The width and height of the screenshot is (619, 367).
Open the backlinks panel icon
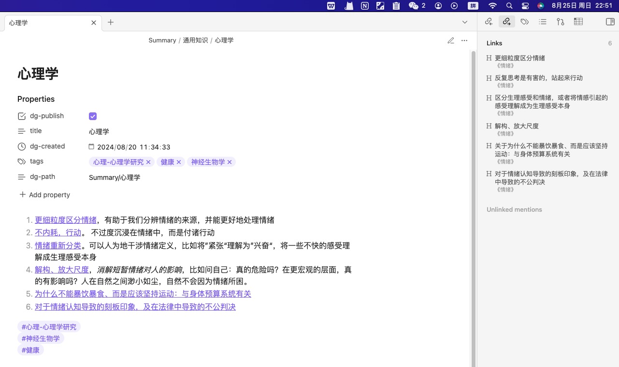[x=489, y=22]
